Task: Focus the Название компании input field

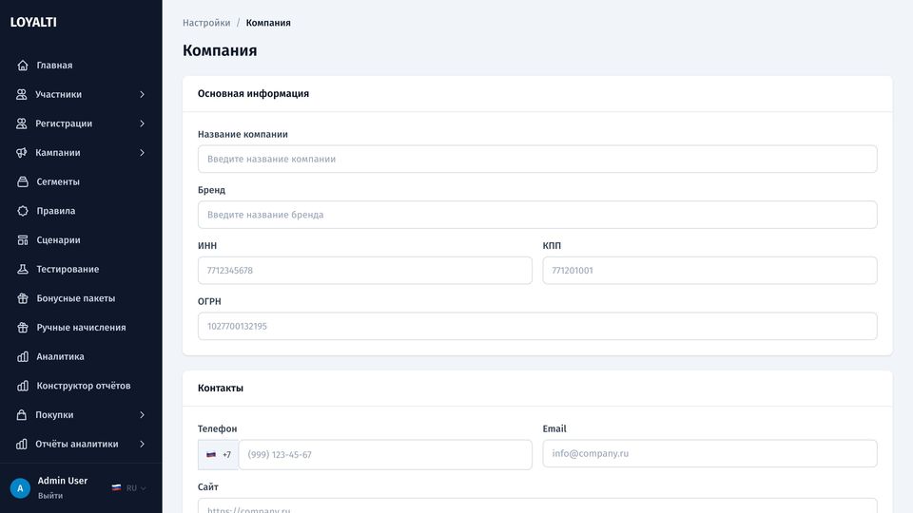Action: click(537, 159)
